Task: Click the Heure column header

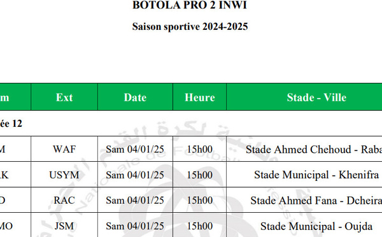Action: pyautogui.click(x=199, y=97)
